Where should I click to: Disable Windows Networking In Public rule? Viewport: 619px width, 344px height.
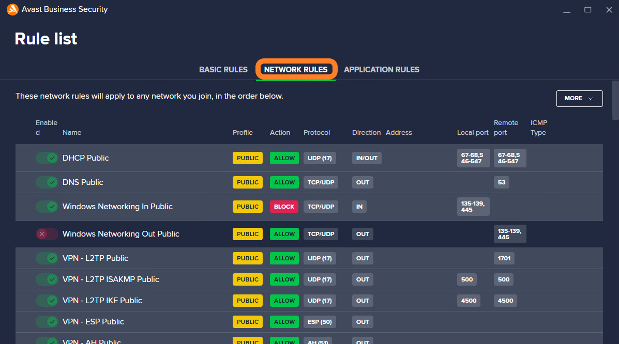(47, 207)
